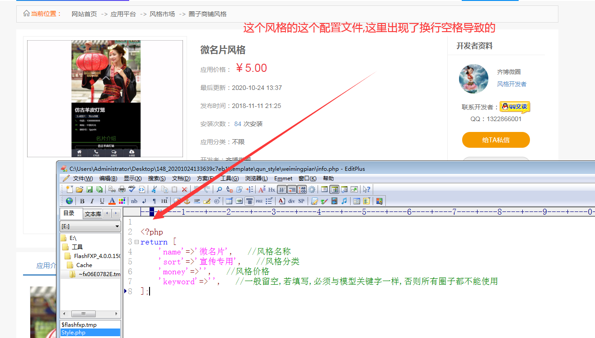Collapse the return block fold marker
Screen dimensions: 595x338
click(x=136, y=242)
